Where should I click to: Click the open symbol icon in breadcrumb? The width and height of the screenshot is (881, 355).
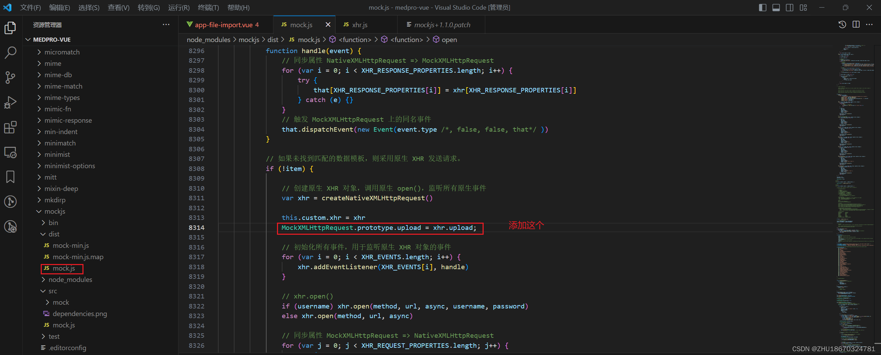pos(436,40)
